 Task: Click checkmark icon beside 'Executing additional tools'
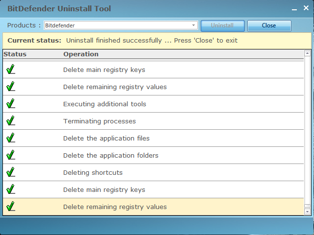pyautogui.click(x=11, y=103)
